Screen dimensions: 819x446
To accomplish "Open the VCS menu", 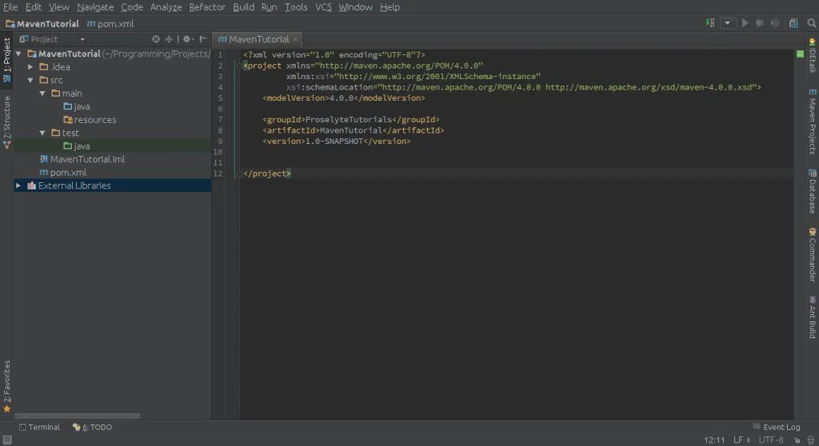I will pos(323,7).
